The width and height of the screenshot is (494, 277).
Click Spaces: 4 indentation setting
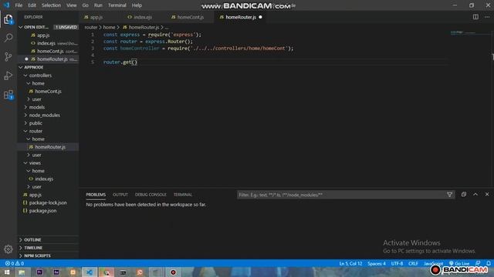(376, 263)
